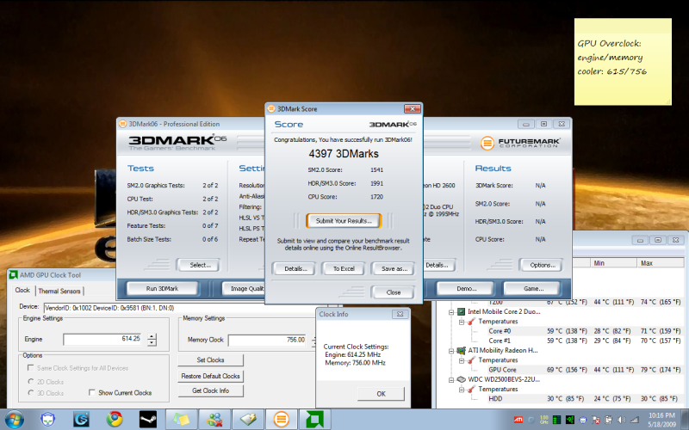Switch to the Thermal Sensors tab
This screenshot has height=430, width=689.
[x=59, y=291]
